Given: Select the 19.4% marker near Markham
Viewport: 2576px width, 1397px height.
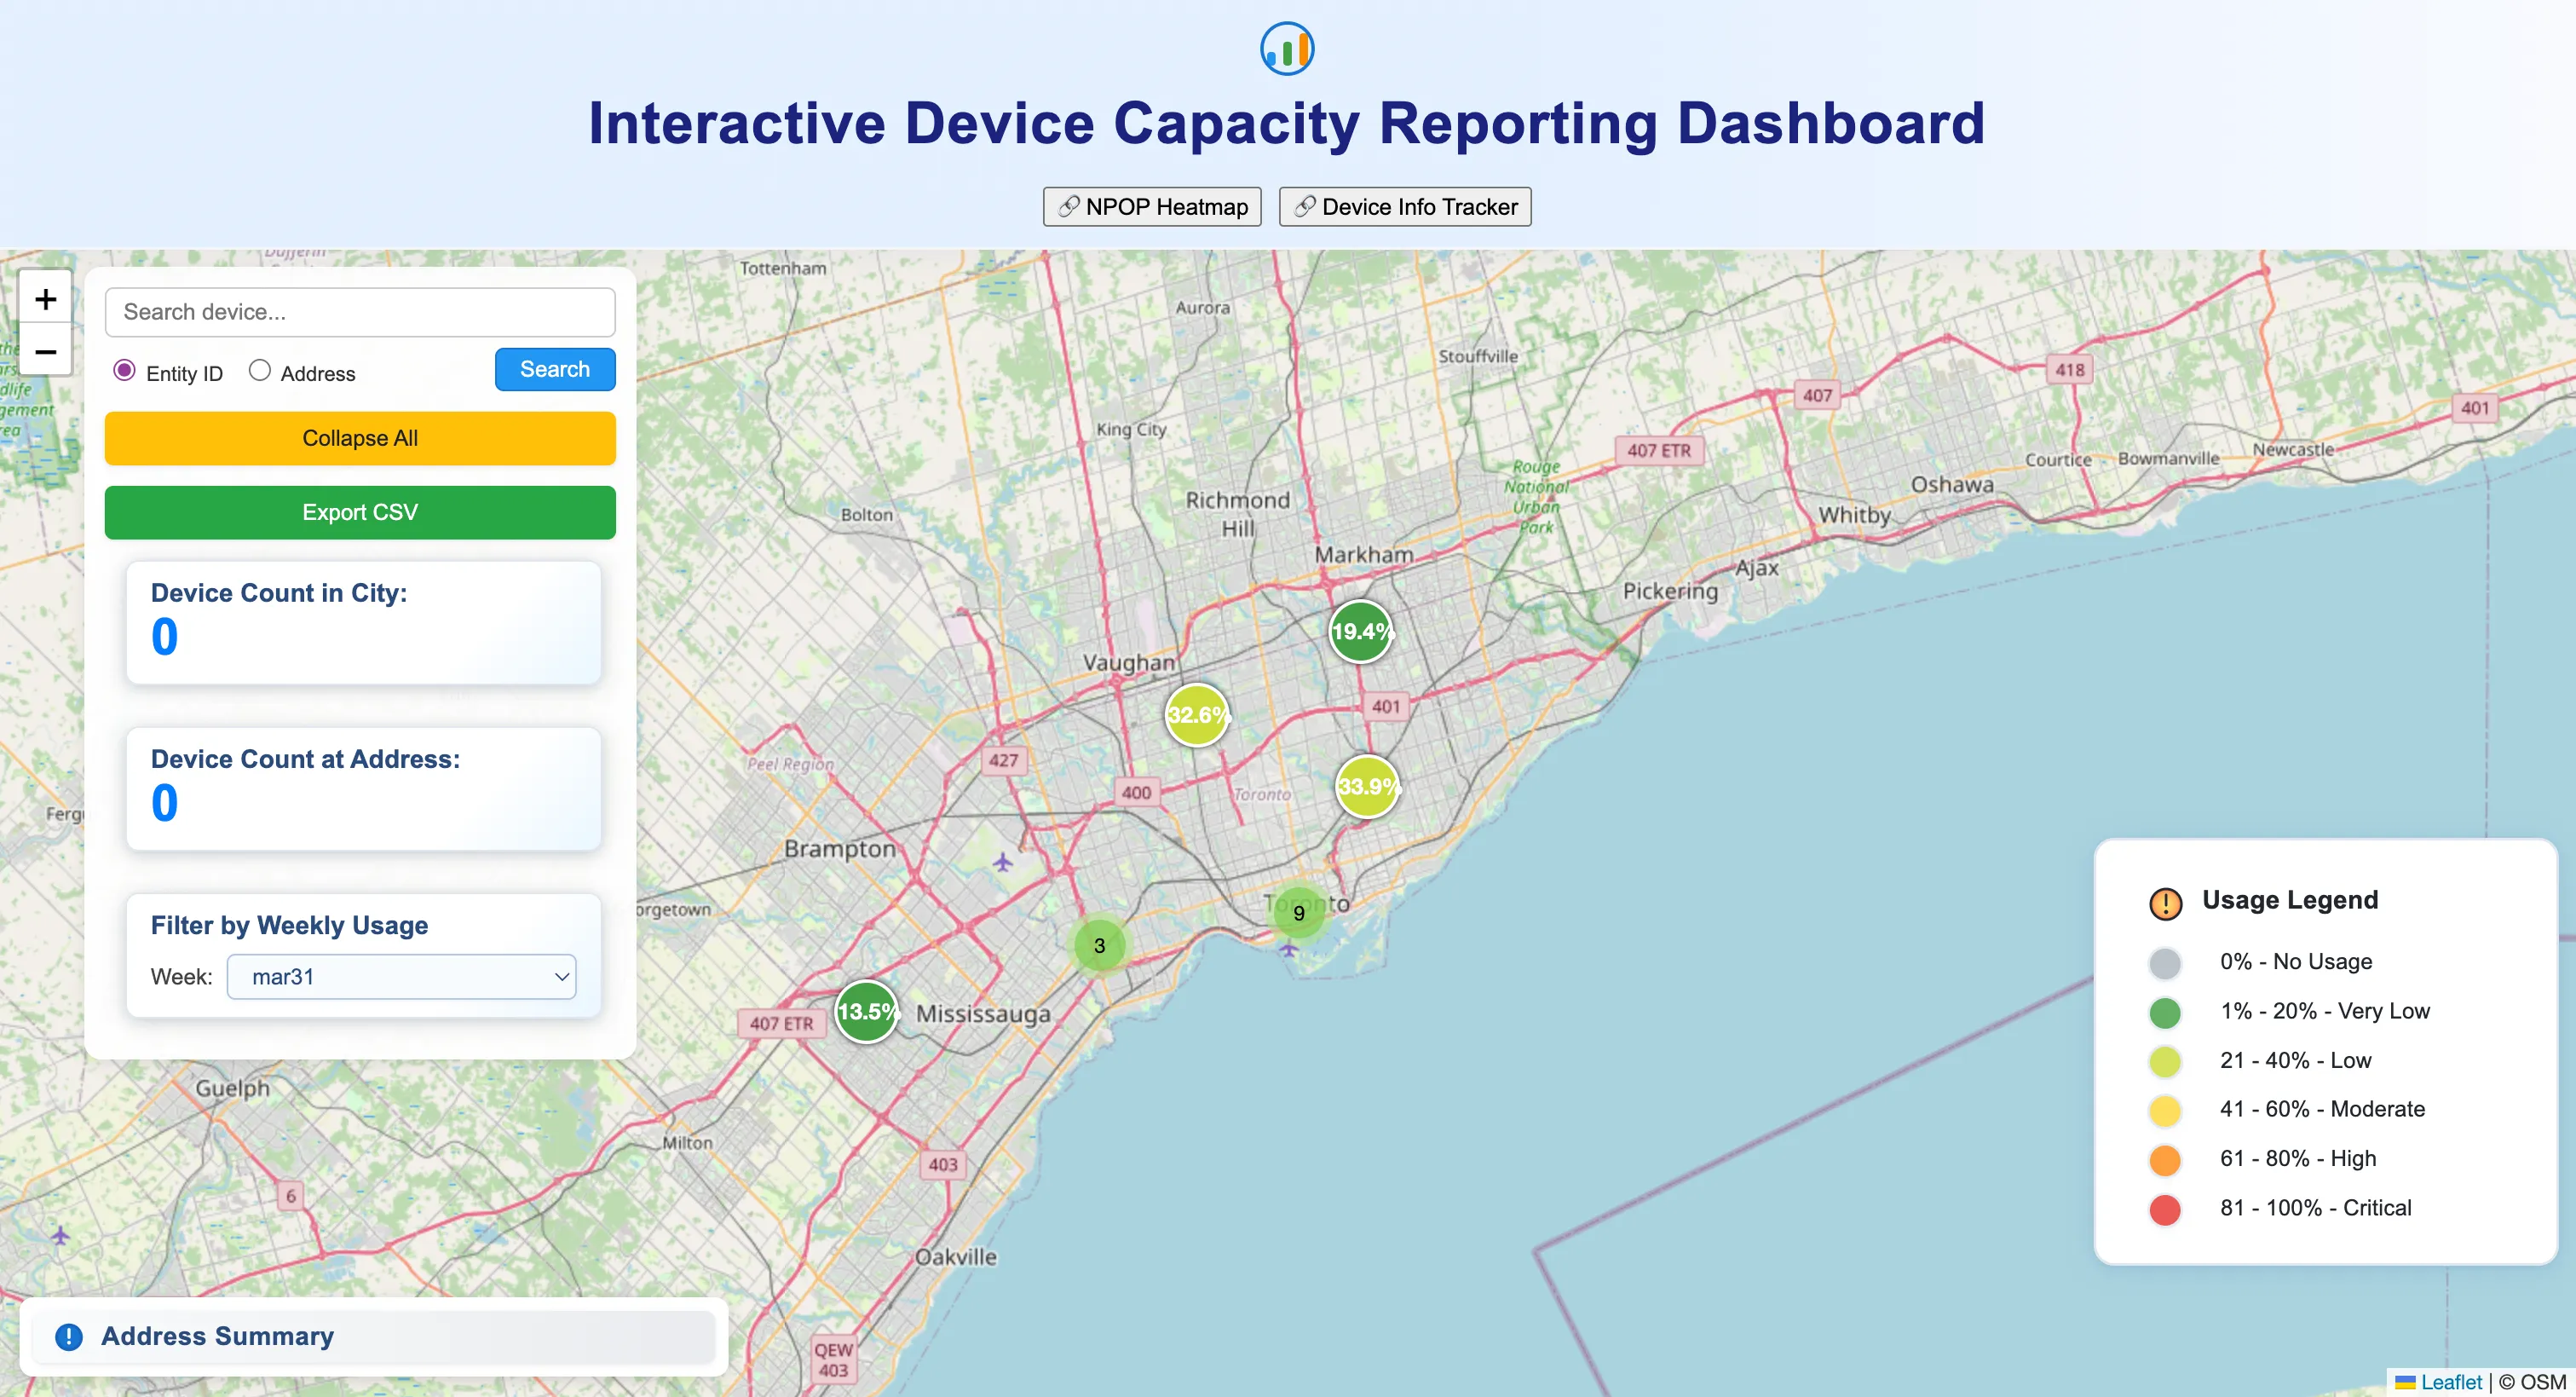Looking at the screenshot, I should [x=1360, y=631].
